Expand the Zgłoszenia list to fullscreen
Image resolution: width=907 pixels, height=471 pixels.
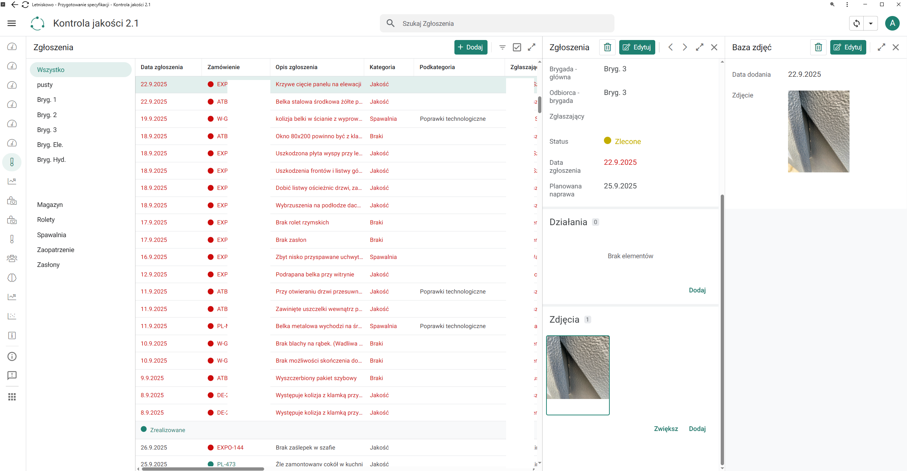tap(532, 47)
